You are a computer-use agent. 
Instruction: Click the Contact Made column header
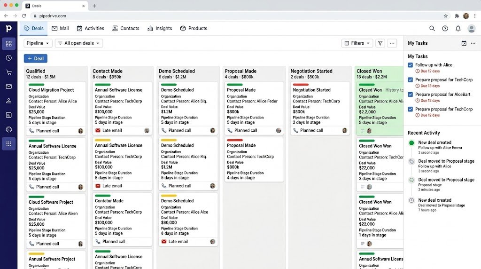click(x=108, y=71)
